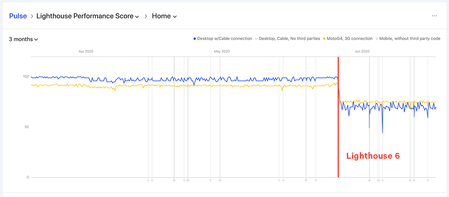The height and width of the screenshot is (197, 449).
Task: Click the deploy marker below the May 2020 label
Action: (x=221, y=180)
